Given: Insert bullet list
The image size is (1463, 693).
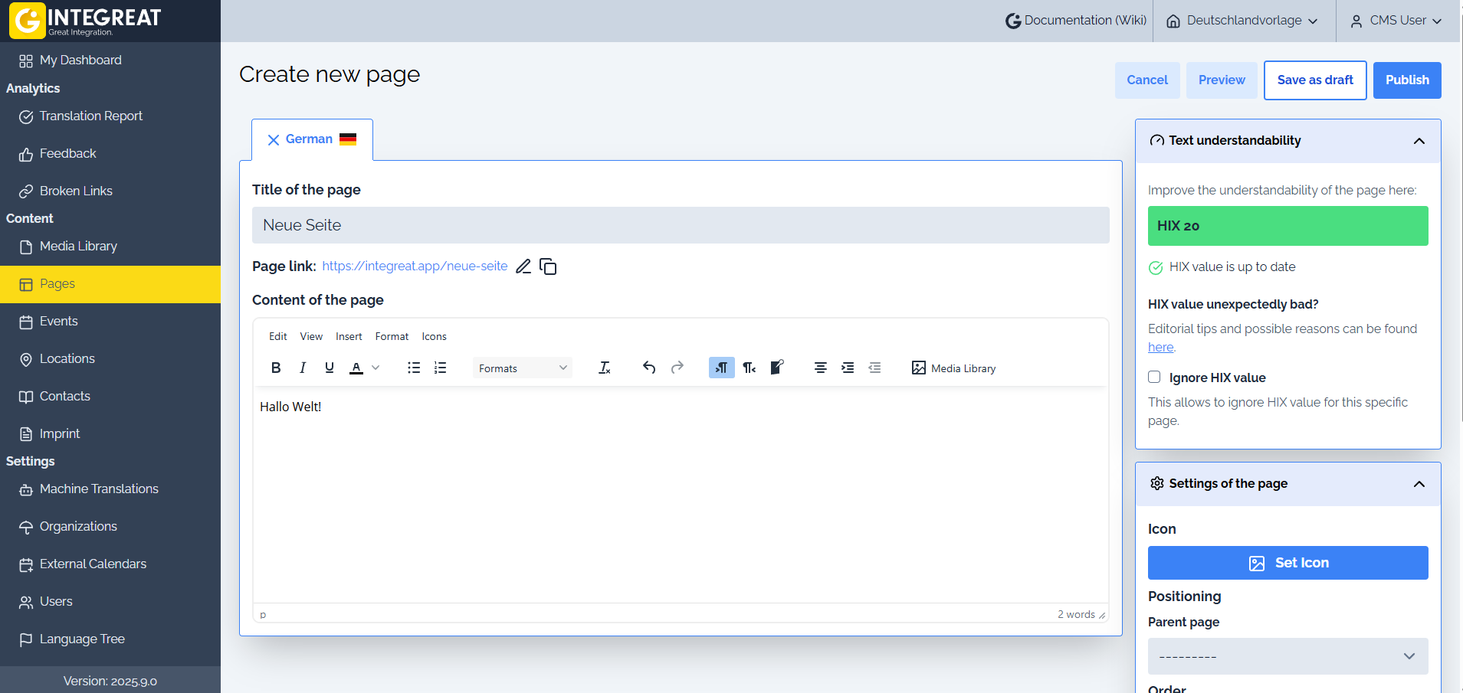Looking at the screenshot, I should [414, 368].
